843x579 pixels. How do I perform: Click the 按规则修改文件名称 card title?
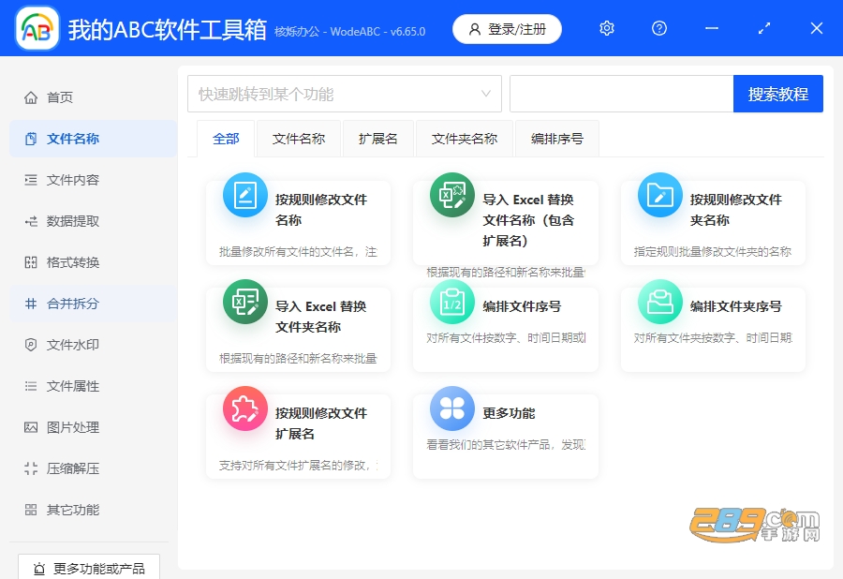pyautogui.click(x=321, y=210)
